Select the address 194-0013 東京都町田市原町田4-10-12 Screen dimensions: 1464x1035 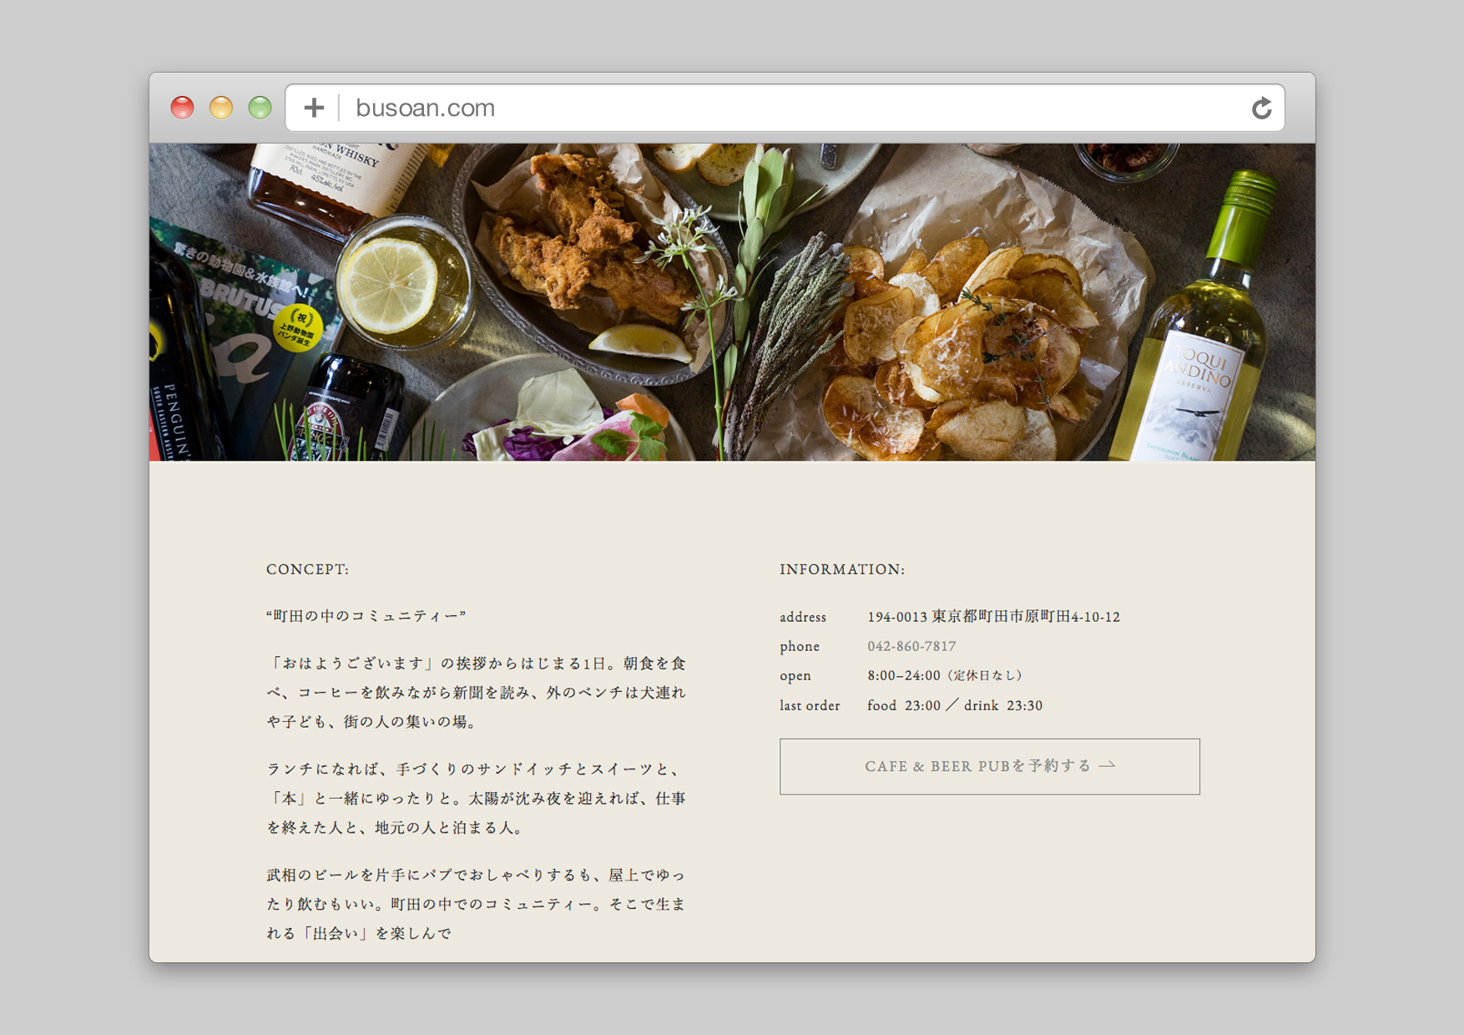(x=995, y=617)
